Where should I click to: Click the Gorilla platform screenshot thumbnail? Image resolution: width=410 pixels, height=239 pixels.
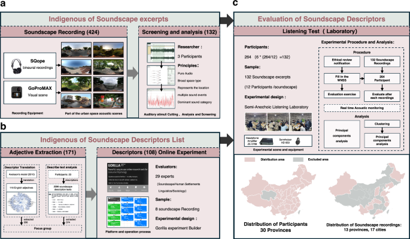coord(128,177)
